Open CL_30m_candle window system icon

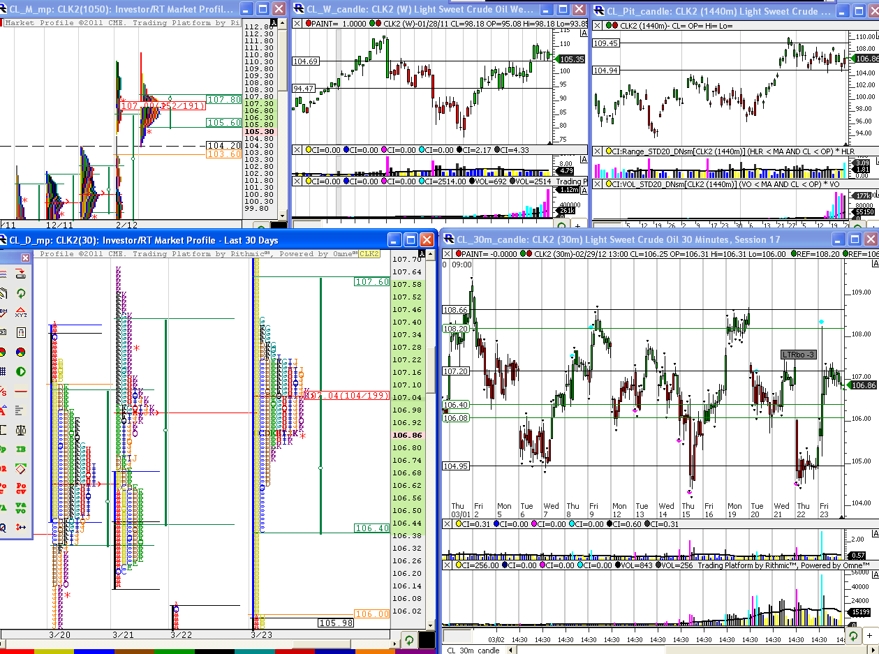coord(448,239)
